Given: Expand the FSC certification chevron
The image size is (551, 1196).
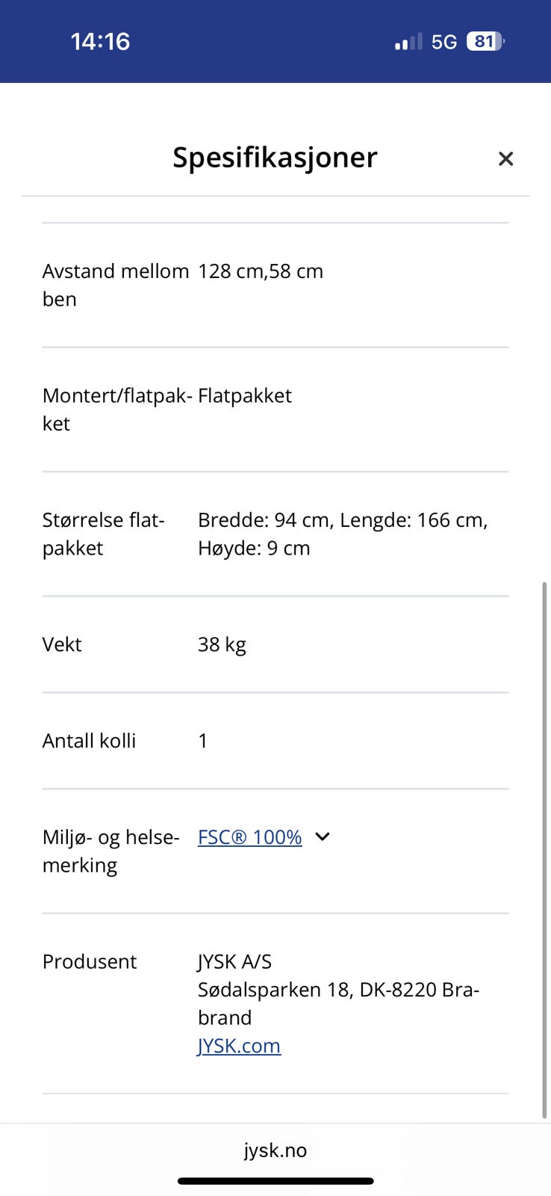Looking at the screenshot, I should coord(323,837).
